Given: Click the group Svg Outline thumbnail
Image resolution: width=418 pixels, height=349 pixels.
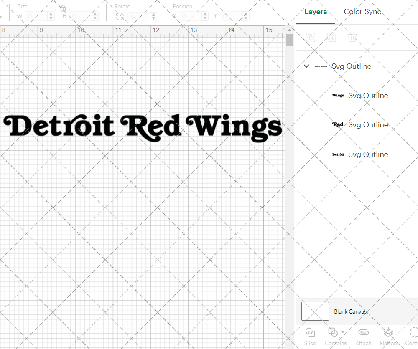Looking at the screenshot, I should [x=321, y=66].
